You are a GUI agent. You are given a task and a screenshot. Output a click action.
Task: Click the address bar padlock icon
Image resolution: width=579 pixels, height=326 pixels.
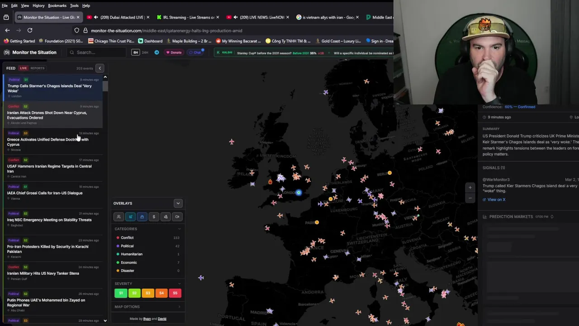(85, 30)
